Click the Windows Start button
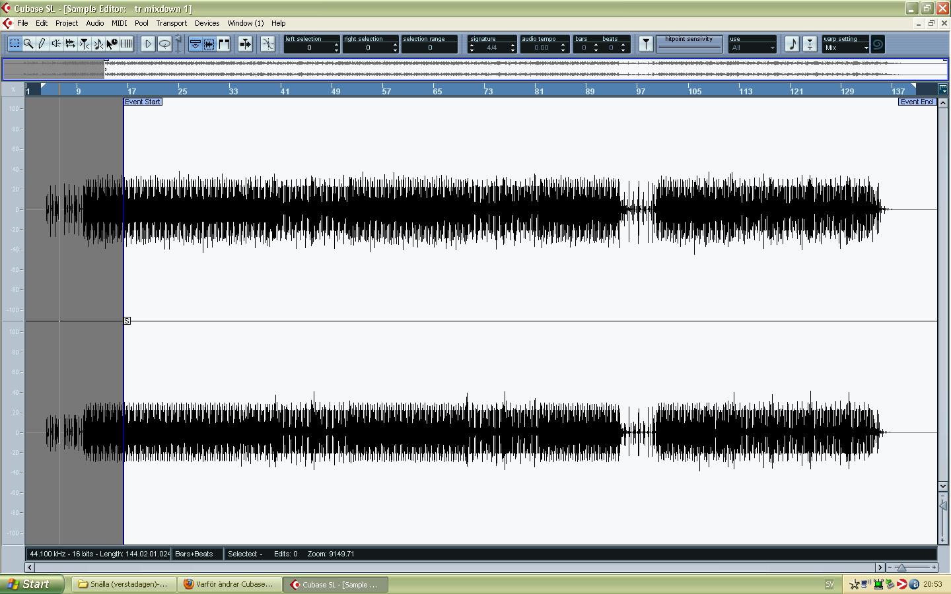 tap(32, 584)
